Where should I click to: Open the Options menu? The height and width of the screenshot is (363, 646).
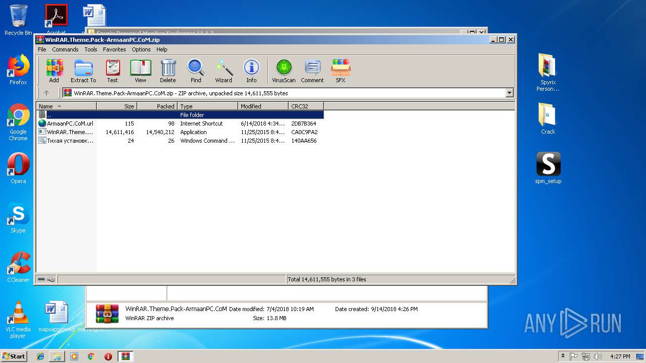pyautogui.click(x=141, y=49)
